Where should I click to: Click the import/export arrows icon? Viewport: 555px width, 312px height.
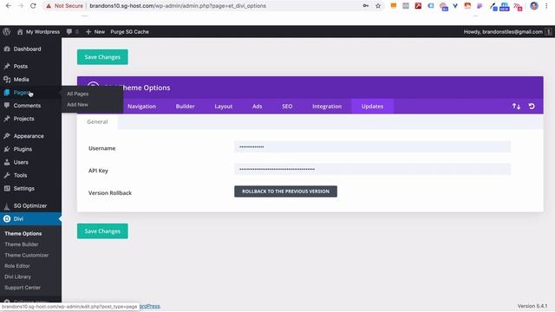[x=516, y=106]
